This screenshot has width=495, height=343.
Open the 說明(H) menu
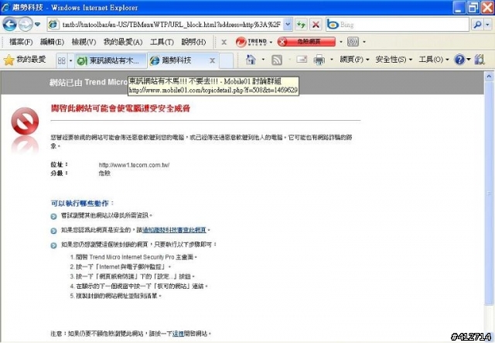point(193,42)
